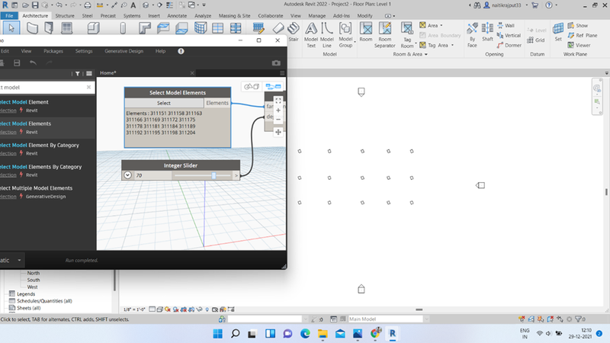The width and height of the screenshot is (610, 343).
Task: Open the Main Model design option dropdown
Action: [x=427, y=319]
